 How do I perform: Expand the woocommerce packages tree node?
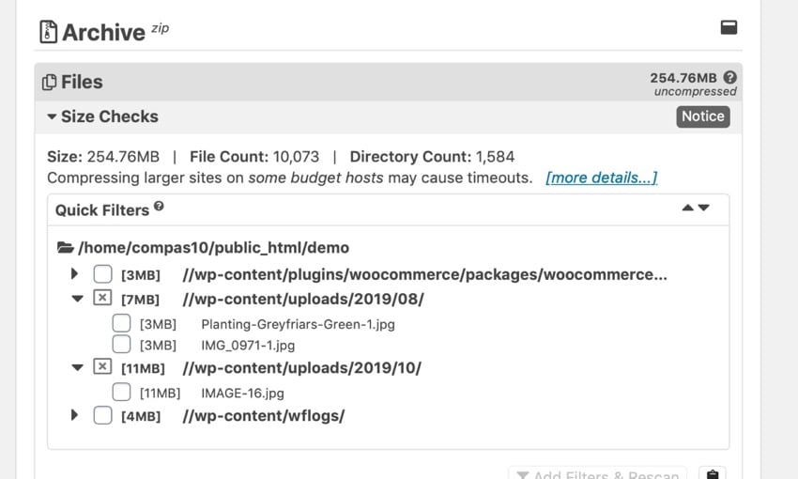pos(75,274)
